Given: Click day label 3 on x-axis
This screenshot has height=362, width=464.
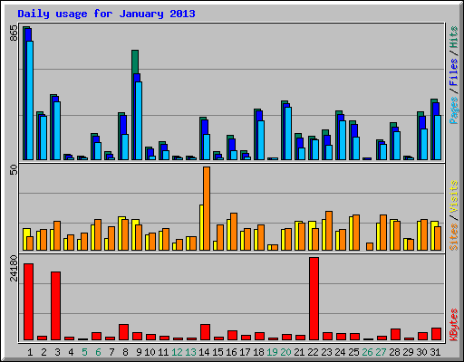Looking at the screenshot, I should [57, 352].
